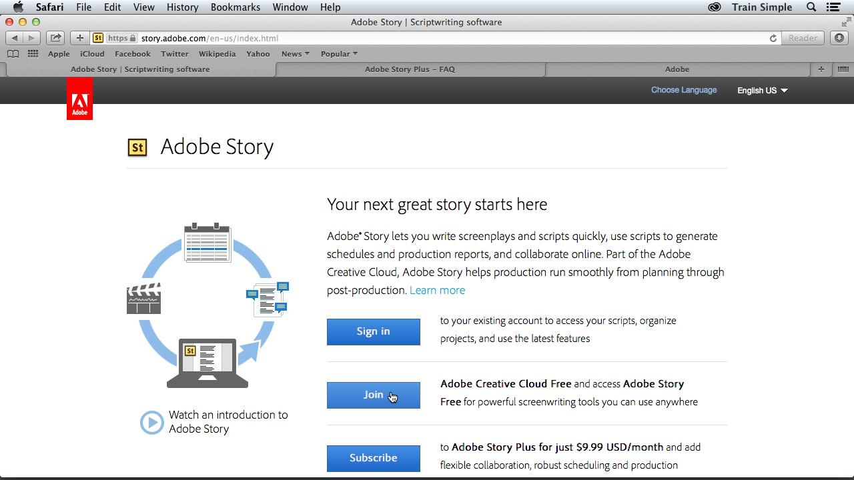Open the Twitter bookmark
The image size is (854, 480).
(x=175, y=54)
